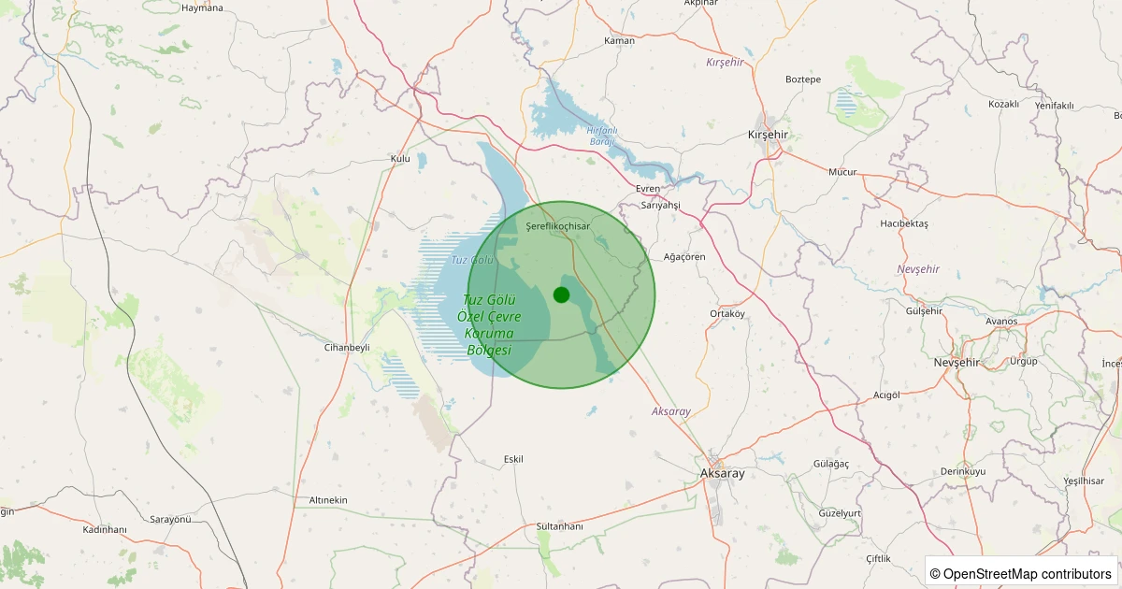
Task: Click the Kaman town label
Action: (x=619, y=40)
